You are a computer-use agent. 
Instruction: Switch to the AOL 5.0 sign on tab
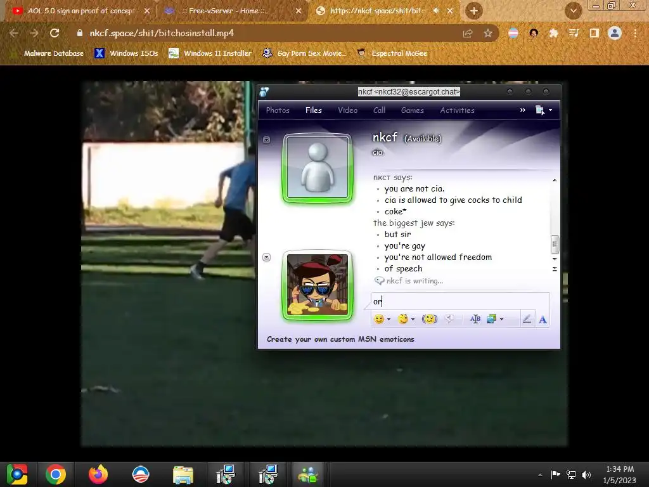pyautogui.click(x=79, y=11)
